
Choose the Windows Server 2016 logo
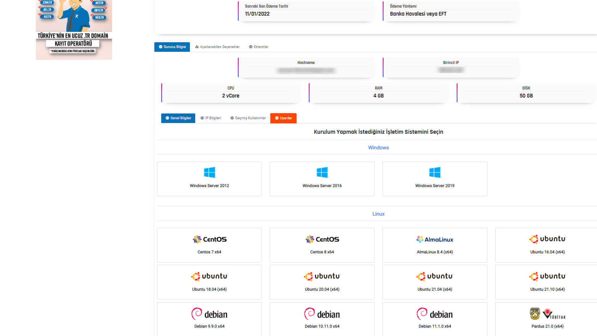pyautogui.click(x=322, y=172)
